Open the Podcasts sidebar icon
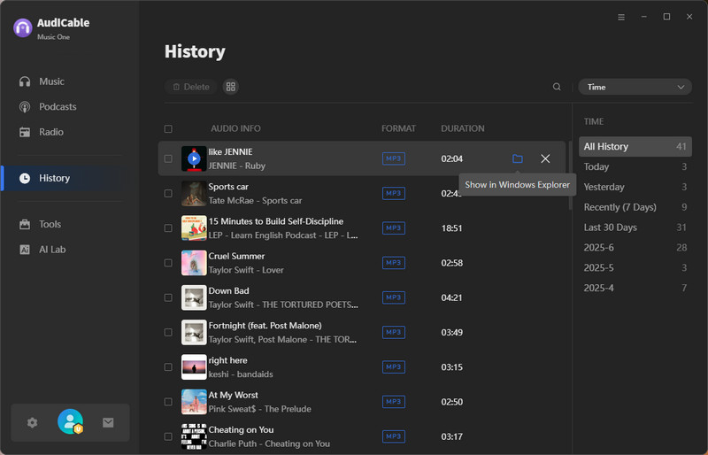Screen dimensions: 708x455 (x=25, y=106)
